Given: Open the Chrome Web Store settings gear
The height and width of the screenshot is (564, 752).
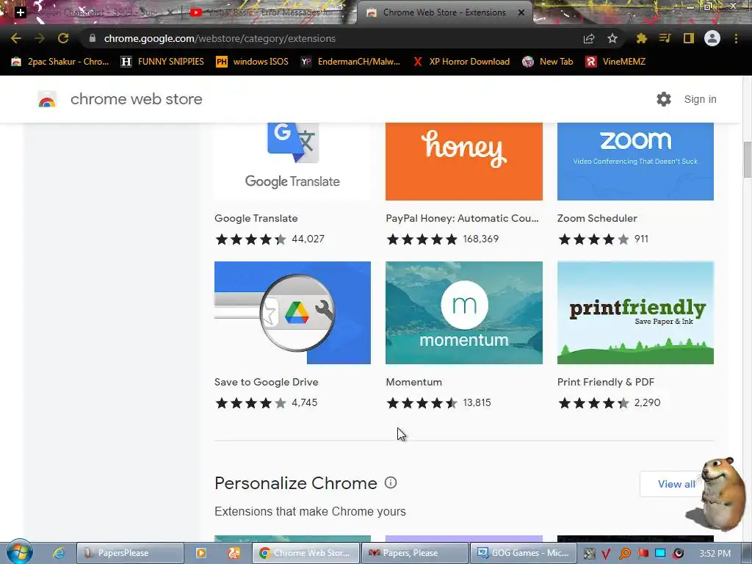Looking at the screenshot, I should tap(664, 99).
